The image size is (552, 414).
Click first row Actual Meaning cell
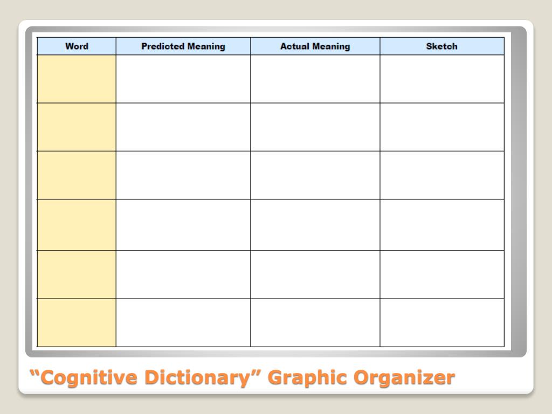pos(315,79)
